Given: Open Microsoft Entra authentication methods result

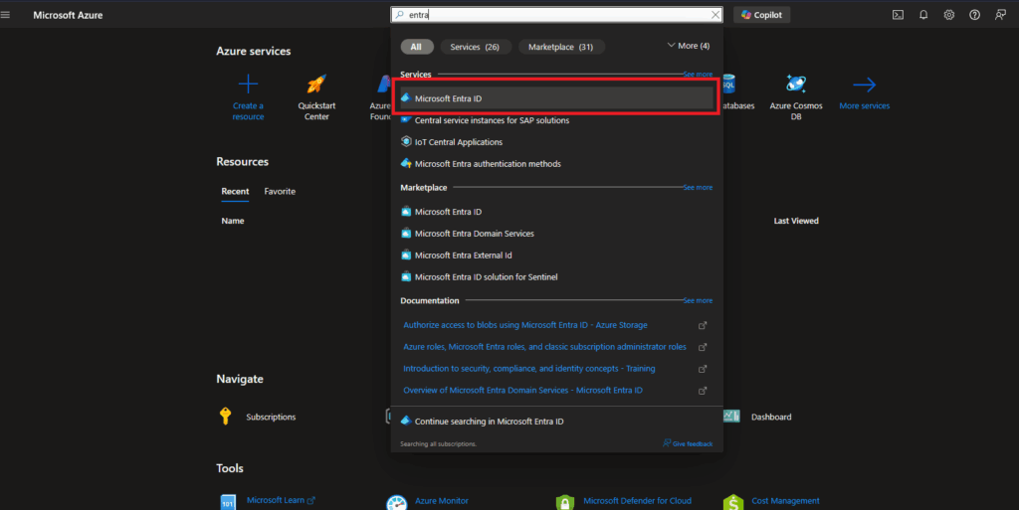Looking at the screenshot, I should (x=488, y=164).
